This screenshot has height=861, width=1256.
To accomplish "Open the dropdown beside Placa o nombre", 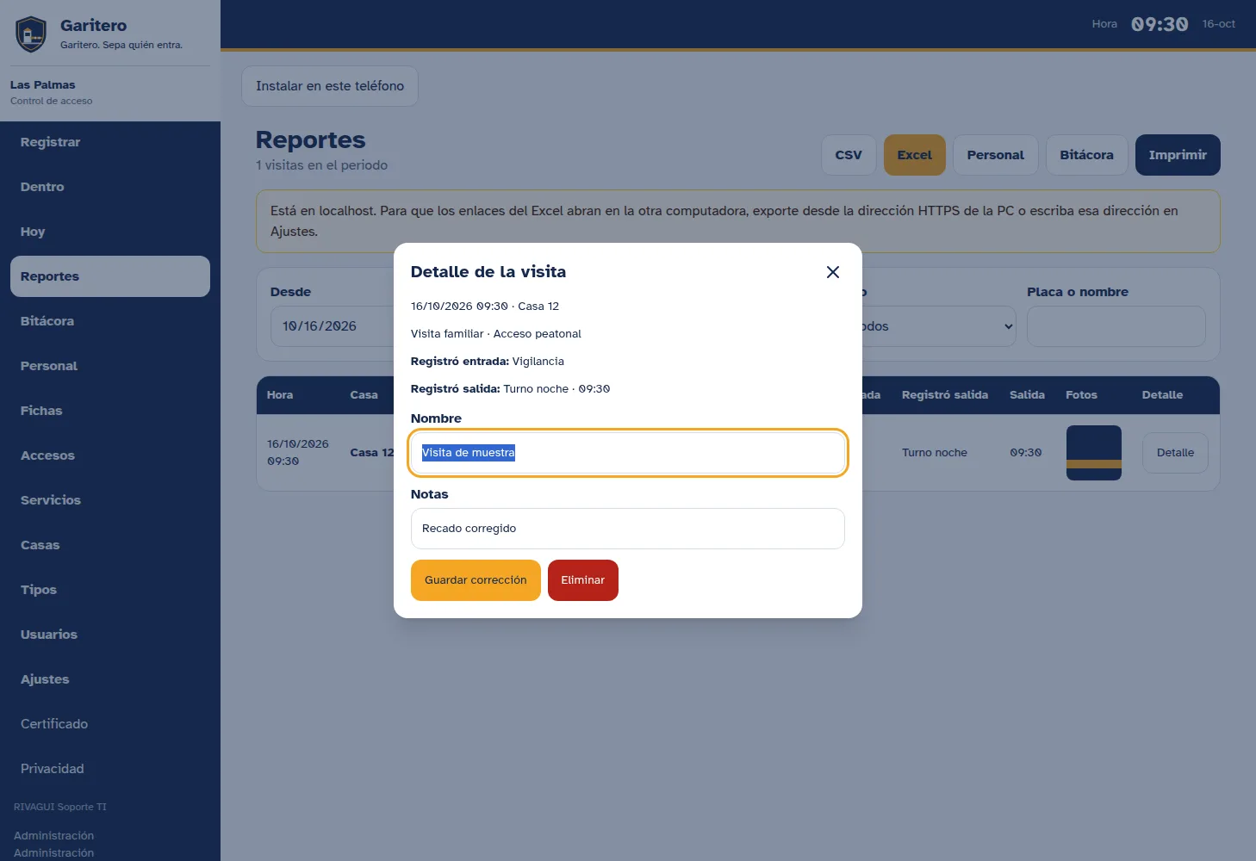I will click(937, 326).
